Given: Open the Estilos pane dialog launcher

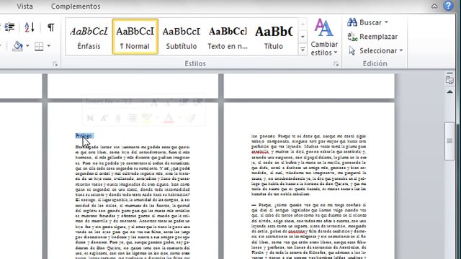Looking at the screenshot, I should (x=336, y=64).
